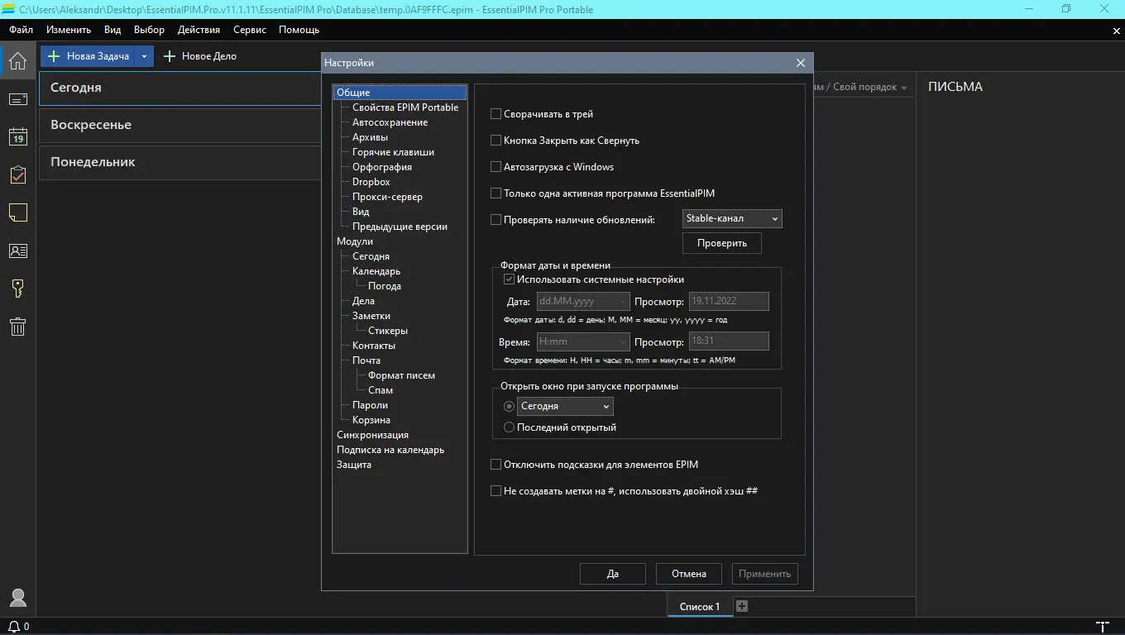Enable Сворачивать в трей checkbox
Image resolution: width=1125 pixels, height=635 pixels.
[496, 114]
